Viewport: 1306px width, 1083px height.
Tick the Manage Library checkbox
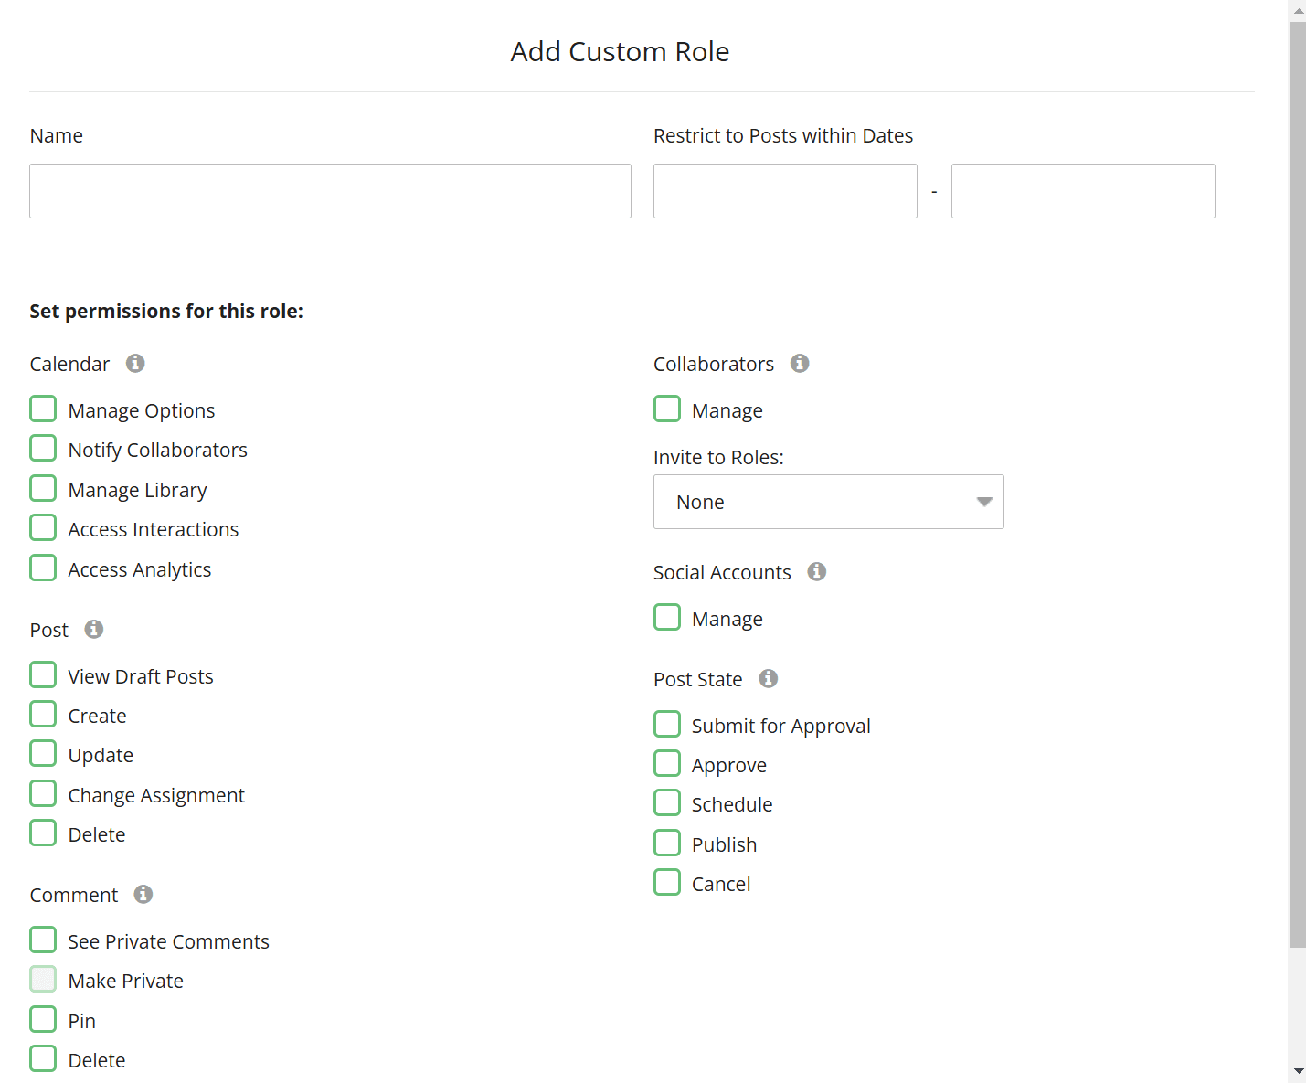click(43, 488)
